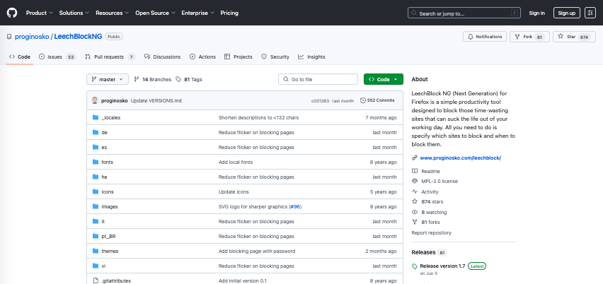Click the Code tab icon
The image size is (603, 284).
point(12,57)
